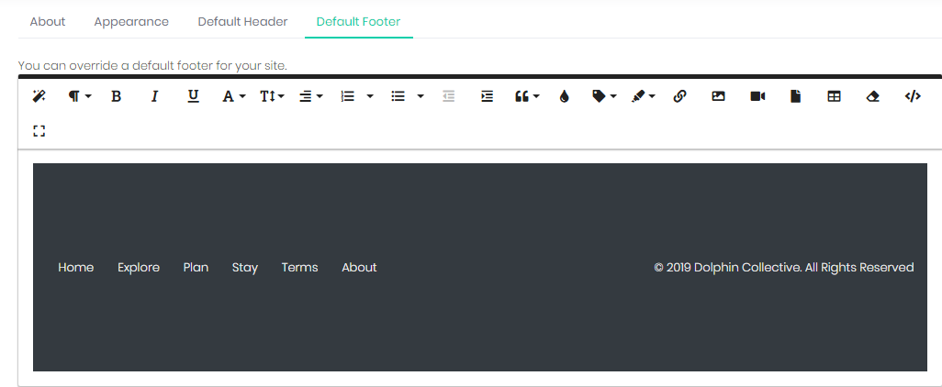Click the About link in footer
The width and height of the screenshot is (942, 387).
(x=359, y=267)
